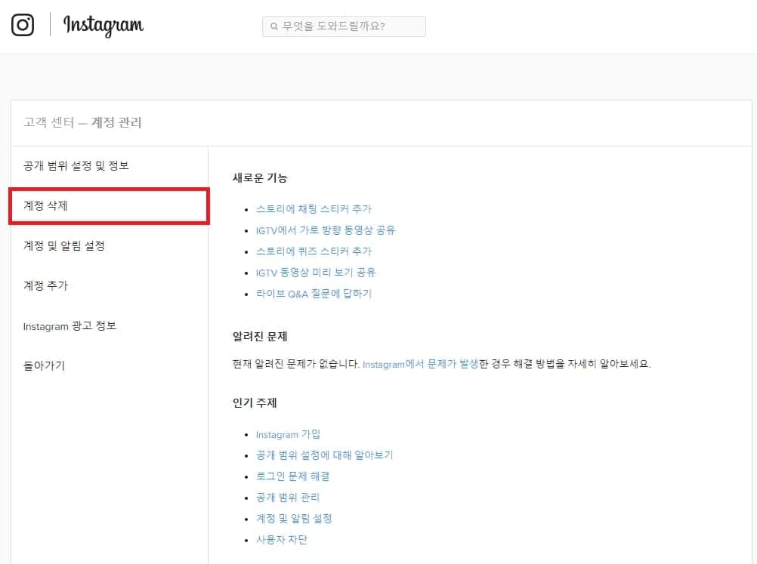Viewport: 757px width, 564px height.
Task: Select the 계정 추가 sidebar entry
Action: pyautogui.click(x=45, y=285)
